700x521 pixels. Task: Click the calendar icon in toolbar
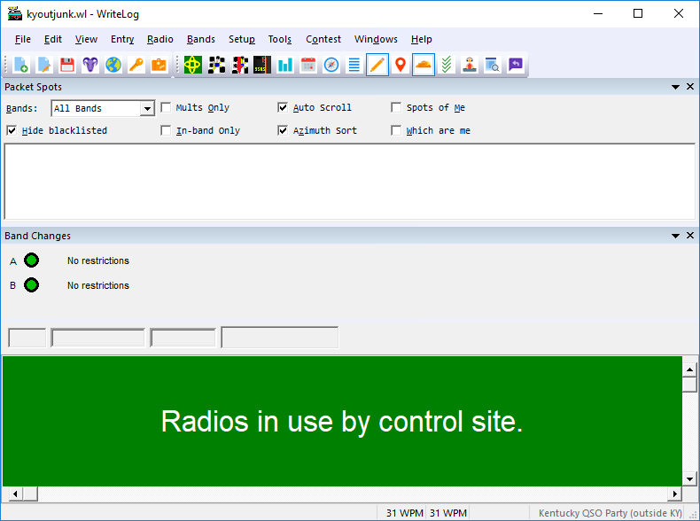pyautogui.click(x=308, y=66)
